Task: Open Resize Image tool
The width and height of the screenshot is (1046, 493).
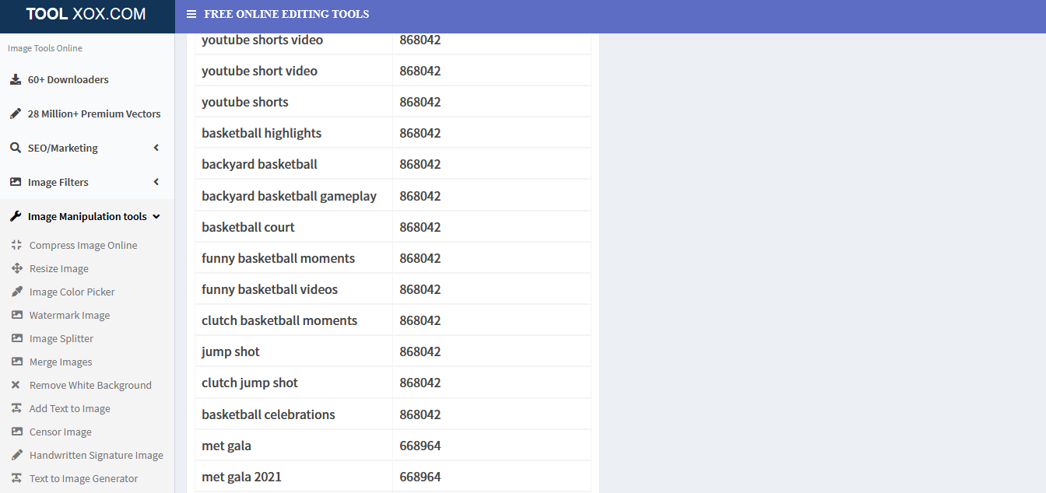Action: pyautogui.click(x=59, y=268)
